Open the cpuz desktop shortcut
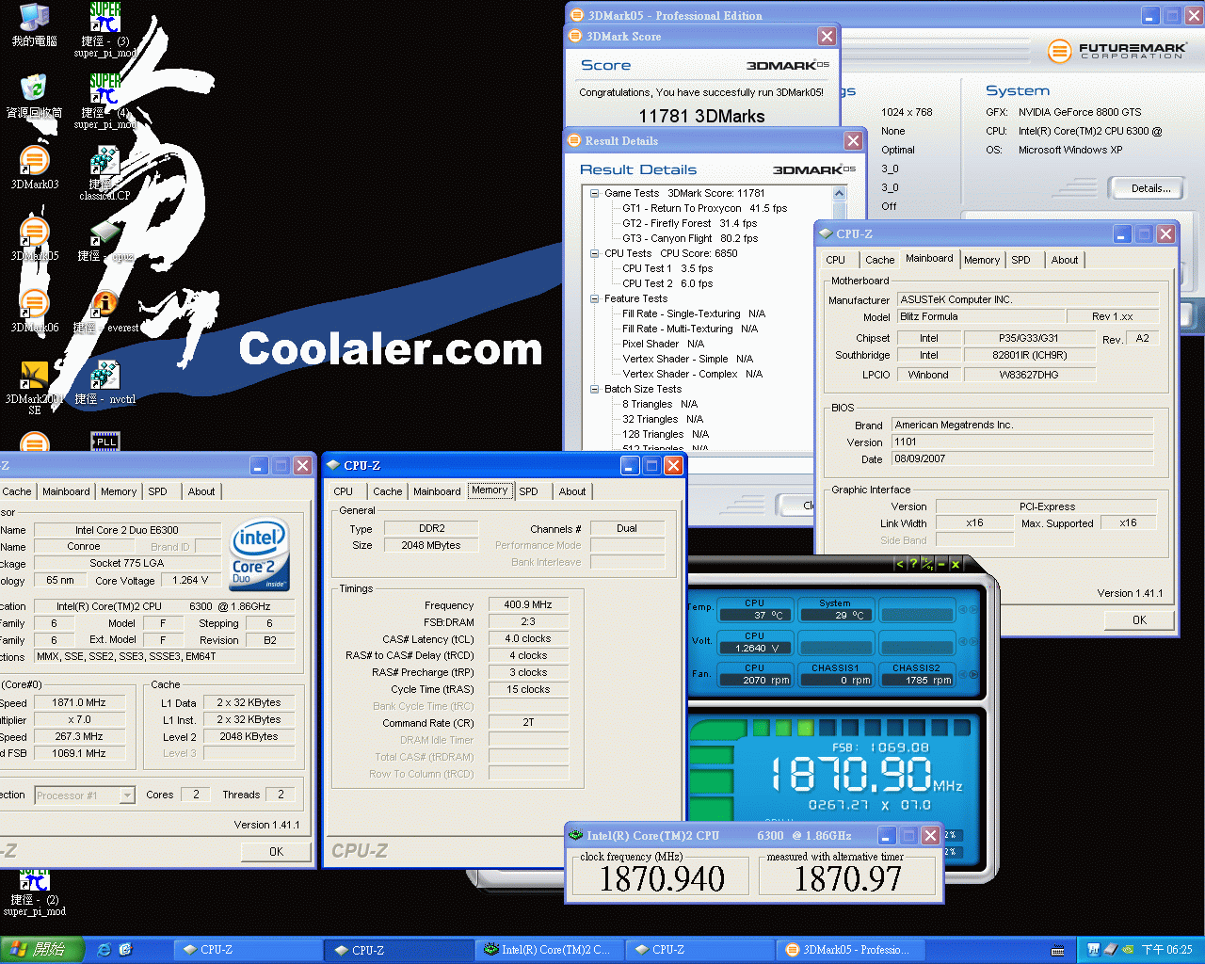1205x964 pixels. pos(104,239)
